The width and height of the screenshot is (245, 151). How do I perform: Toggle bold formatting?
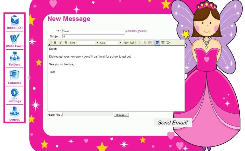(55, 43)
